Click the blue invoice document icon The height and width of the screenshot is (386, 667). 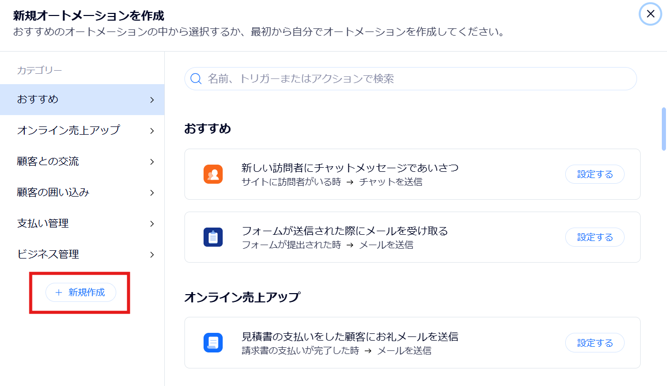pos(213,343)
